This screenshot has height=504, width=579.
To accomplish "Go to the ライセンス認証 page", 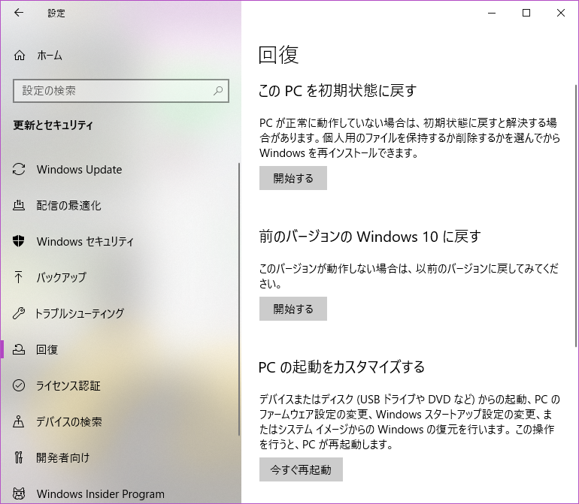I will coord(68,386).
